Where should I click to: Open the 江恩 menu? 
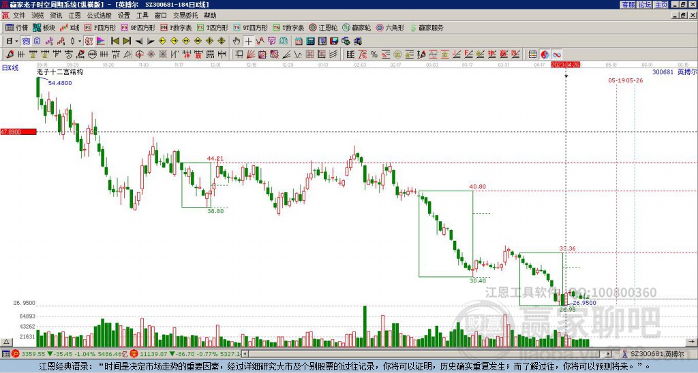74,16
